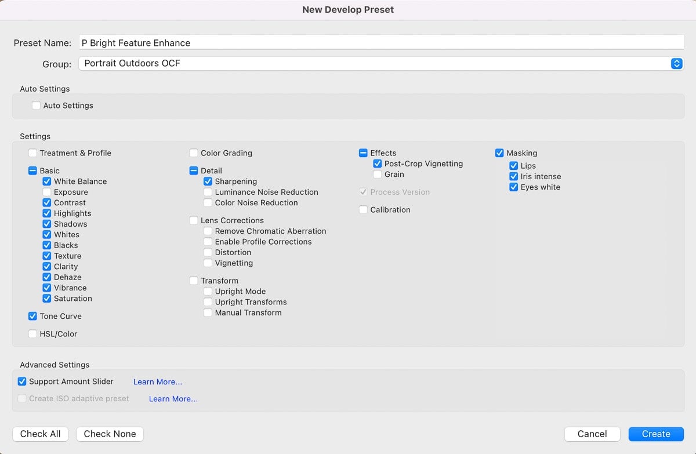The height and width of the screenshot is (454, 696).
Task: Cancel the new preset dialog
Action: (592, 434)
